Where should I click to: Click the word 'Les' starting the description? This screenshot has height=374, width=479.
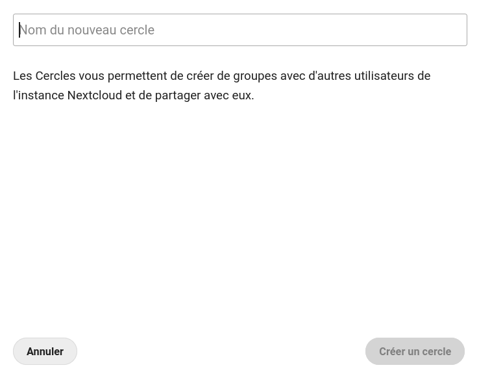point(22,76)
